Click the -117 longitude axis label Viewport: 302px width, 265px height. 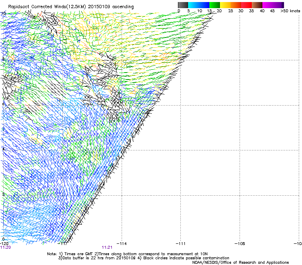point(62,244)
